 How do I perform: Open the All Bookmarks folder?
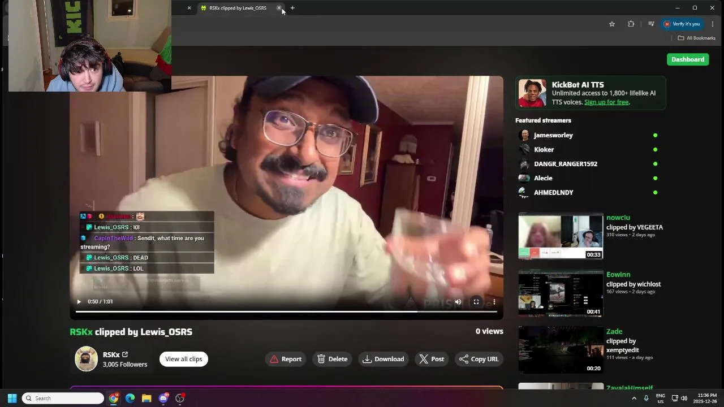696,38
